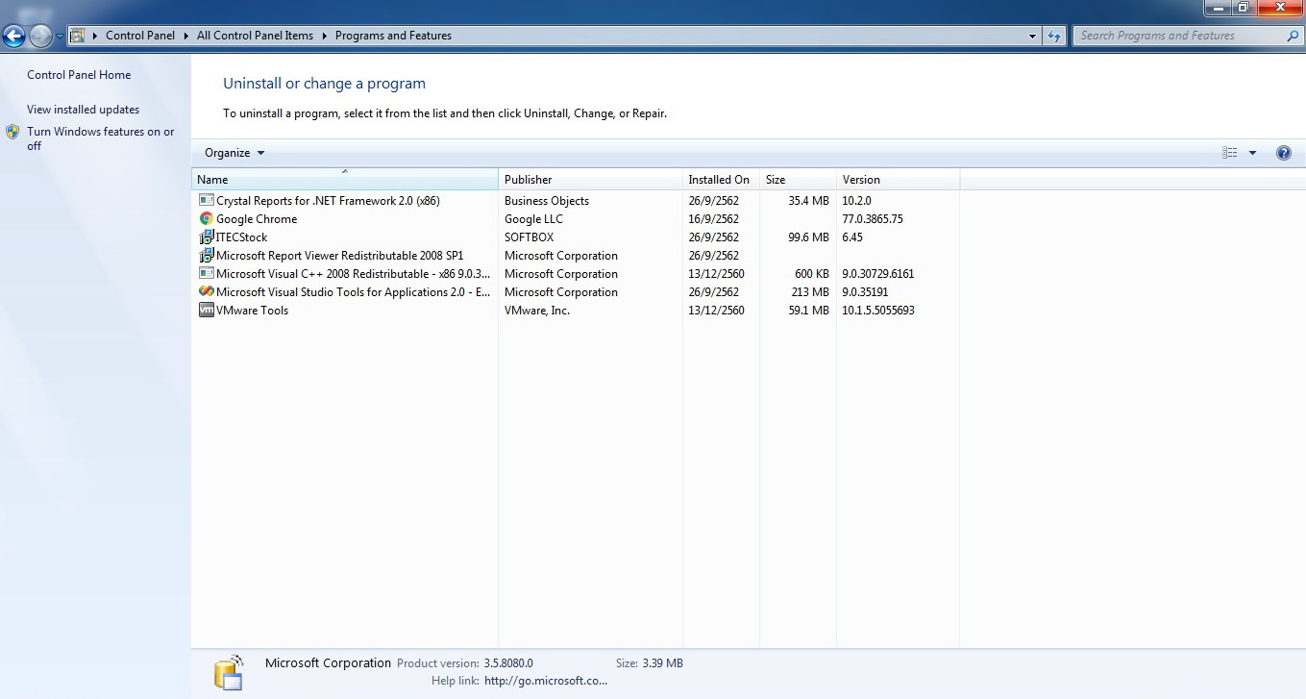
Task: Sort by the Size column header
Action: click(x=798, y=179)
